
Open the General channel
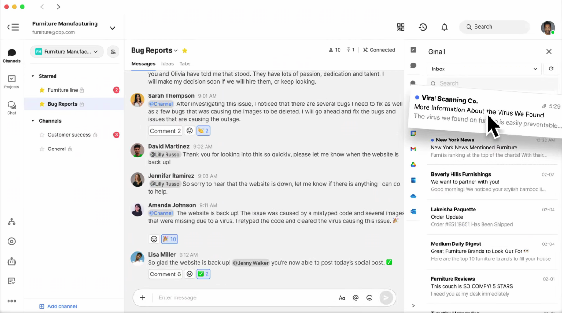click(x=74, y=149)
